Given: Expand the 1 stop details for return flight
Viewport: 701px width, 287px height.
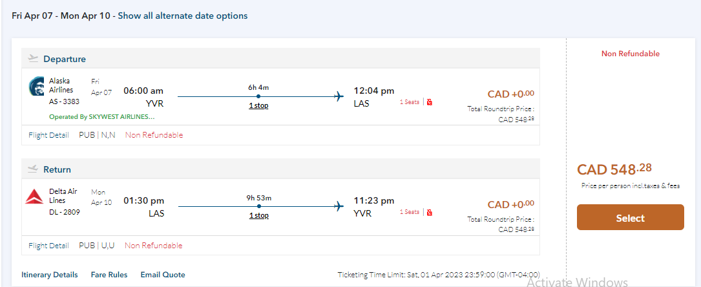Looking at the screenshot, I should point(258,215).
